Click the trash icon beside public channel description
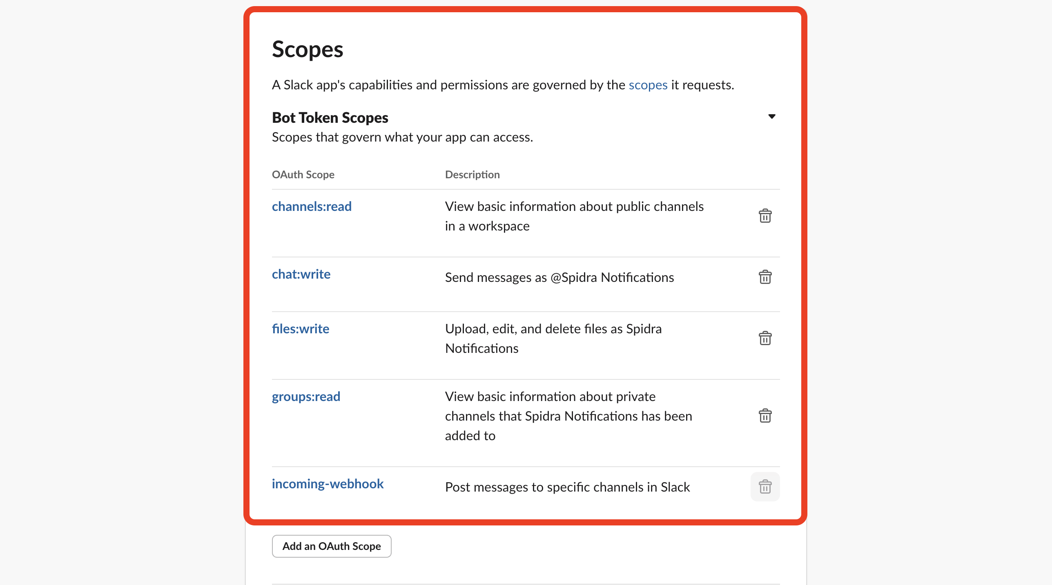 [x=765, y=216]
